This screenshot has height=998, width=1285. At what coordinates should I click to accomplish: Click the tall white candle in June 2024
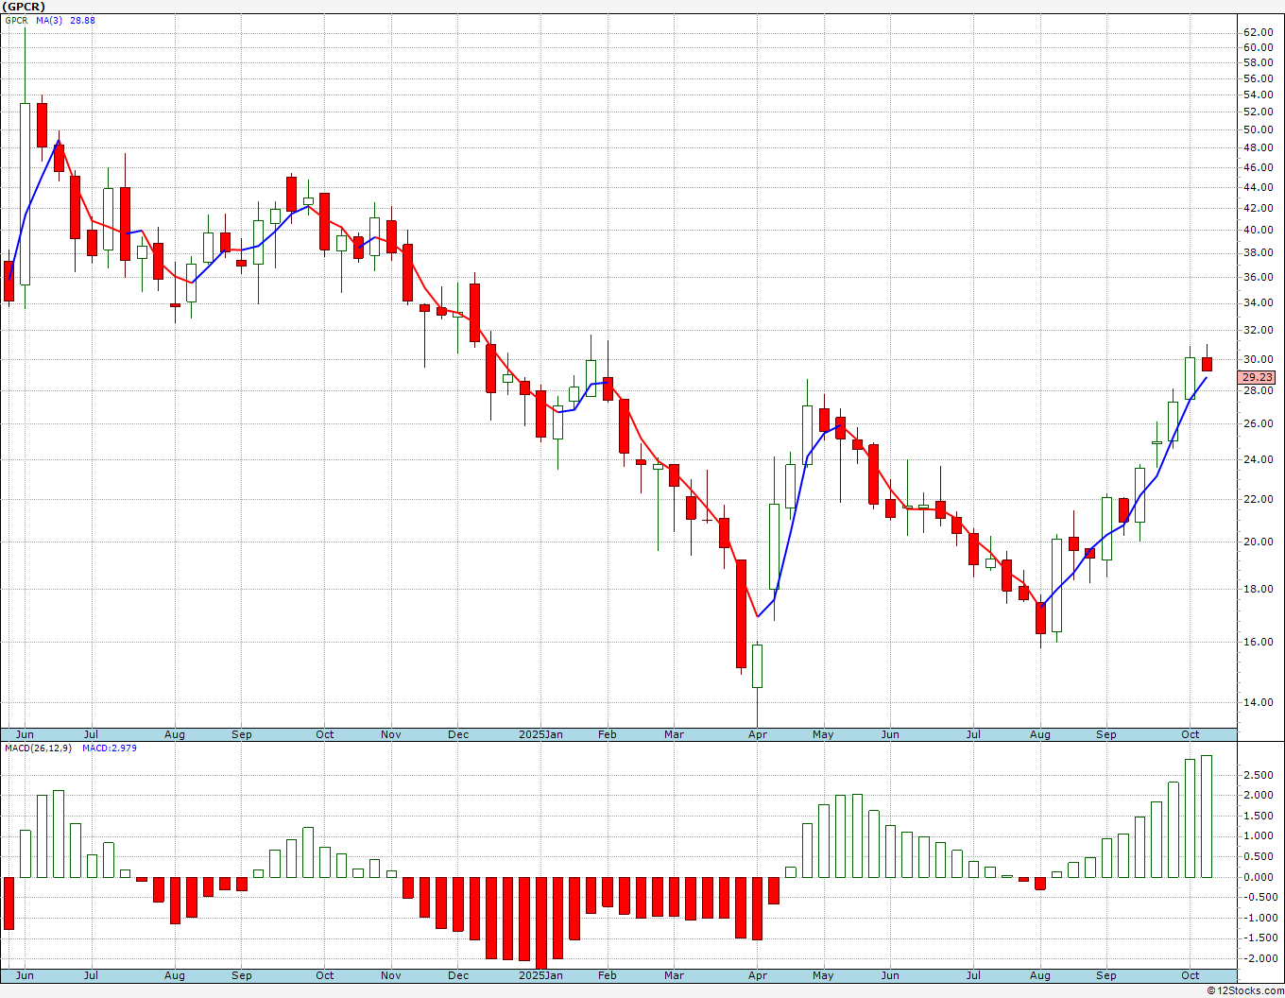25,194
